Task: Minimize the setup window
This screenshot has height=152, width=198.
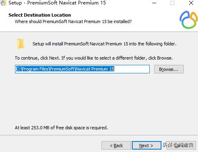Action: click(x=154, y=3)
